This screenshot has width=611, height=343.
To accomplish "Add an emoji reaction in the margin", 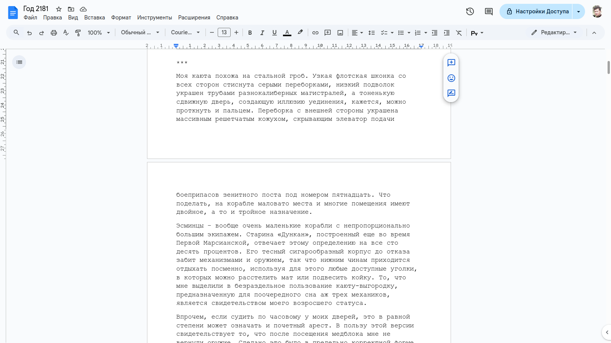I will (451, 78).
